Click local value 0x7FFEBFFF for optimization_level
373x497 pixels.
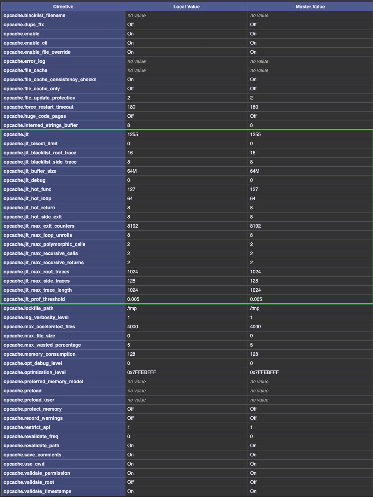tap(141, 372)
